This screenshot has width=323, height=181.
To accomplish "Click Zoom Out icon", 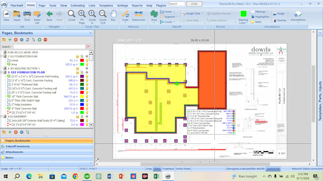I will tap(103, 17).
